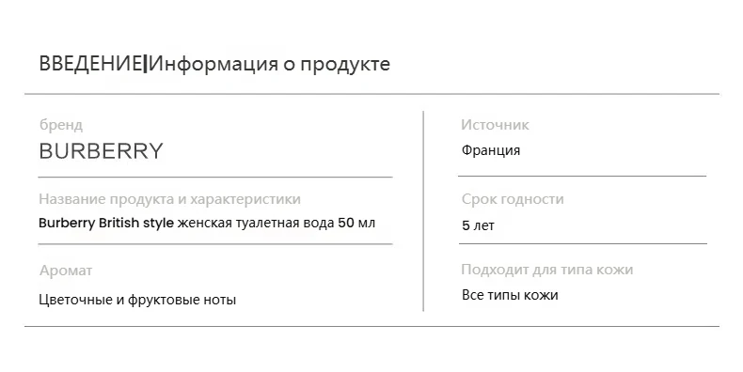Click the 'Срок годности' label

click(513, 199)
